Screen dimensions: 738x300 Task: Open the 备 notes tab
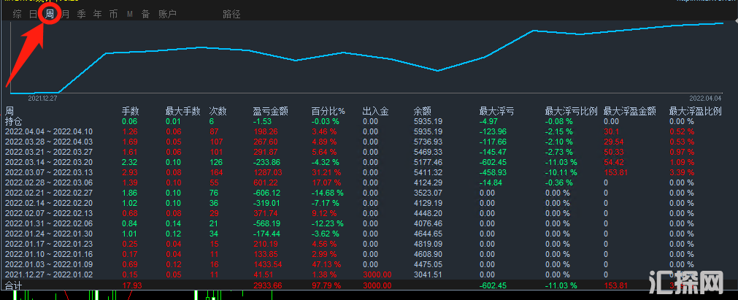[145, 14]
